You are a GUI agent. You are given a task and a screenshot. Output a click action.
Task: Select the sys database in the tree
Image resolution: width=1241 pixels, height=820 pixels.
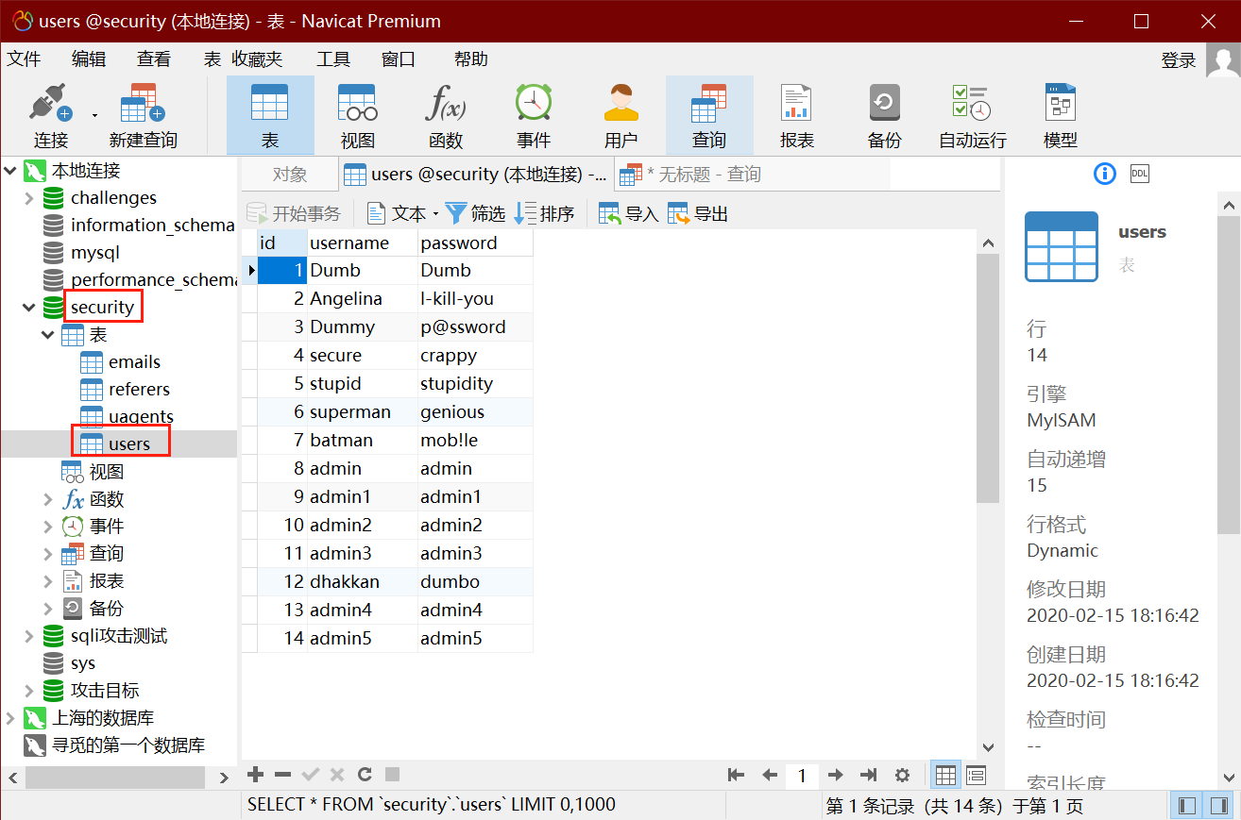(83, 663)
